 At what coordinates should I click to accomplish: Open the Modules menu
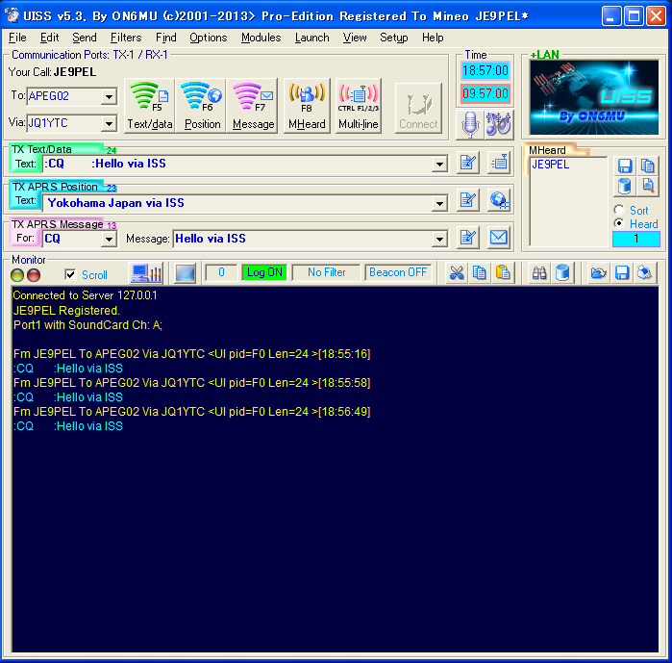[x=261, y=38]
